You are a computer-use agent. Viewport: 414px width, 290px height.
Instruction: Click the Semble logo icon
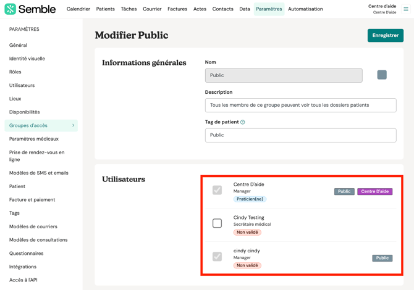click(11, 9)
